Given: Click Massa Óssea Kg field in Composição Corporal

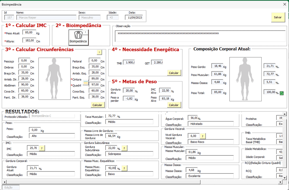Looking at the screenshot, I should 217,82.
